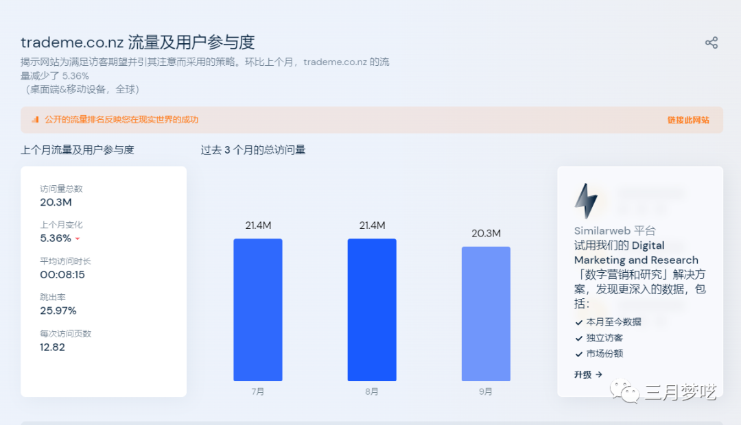This screenshot has width=741, height=425.
Task: Click the 访问量总数 value 20.3M
Action: pos(56,202)
